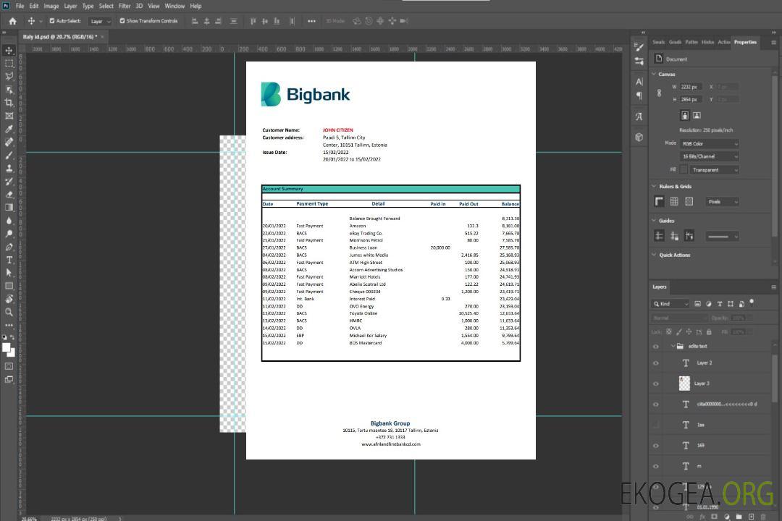Select the Path Selection tool

pyautogui.click(x=9, y=273)
